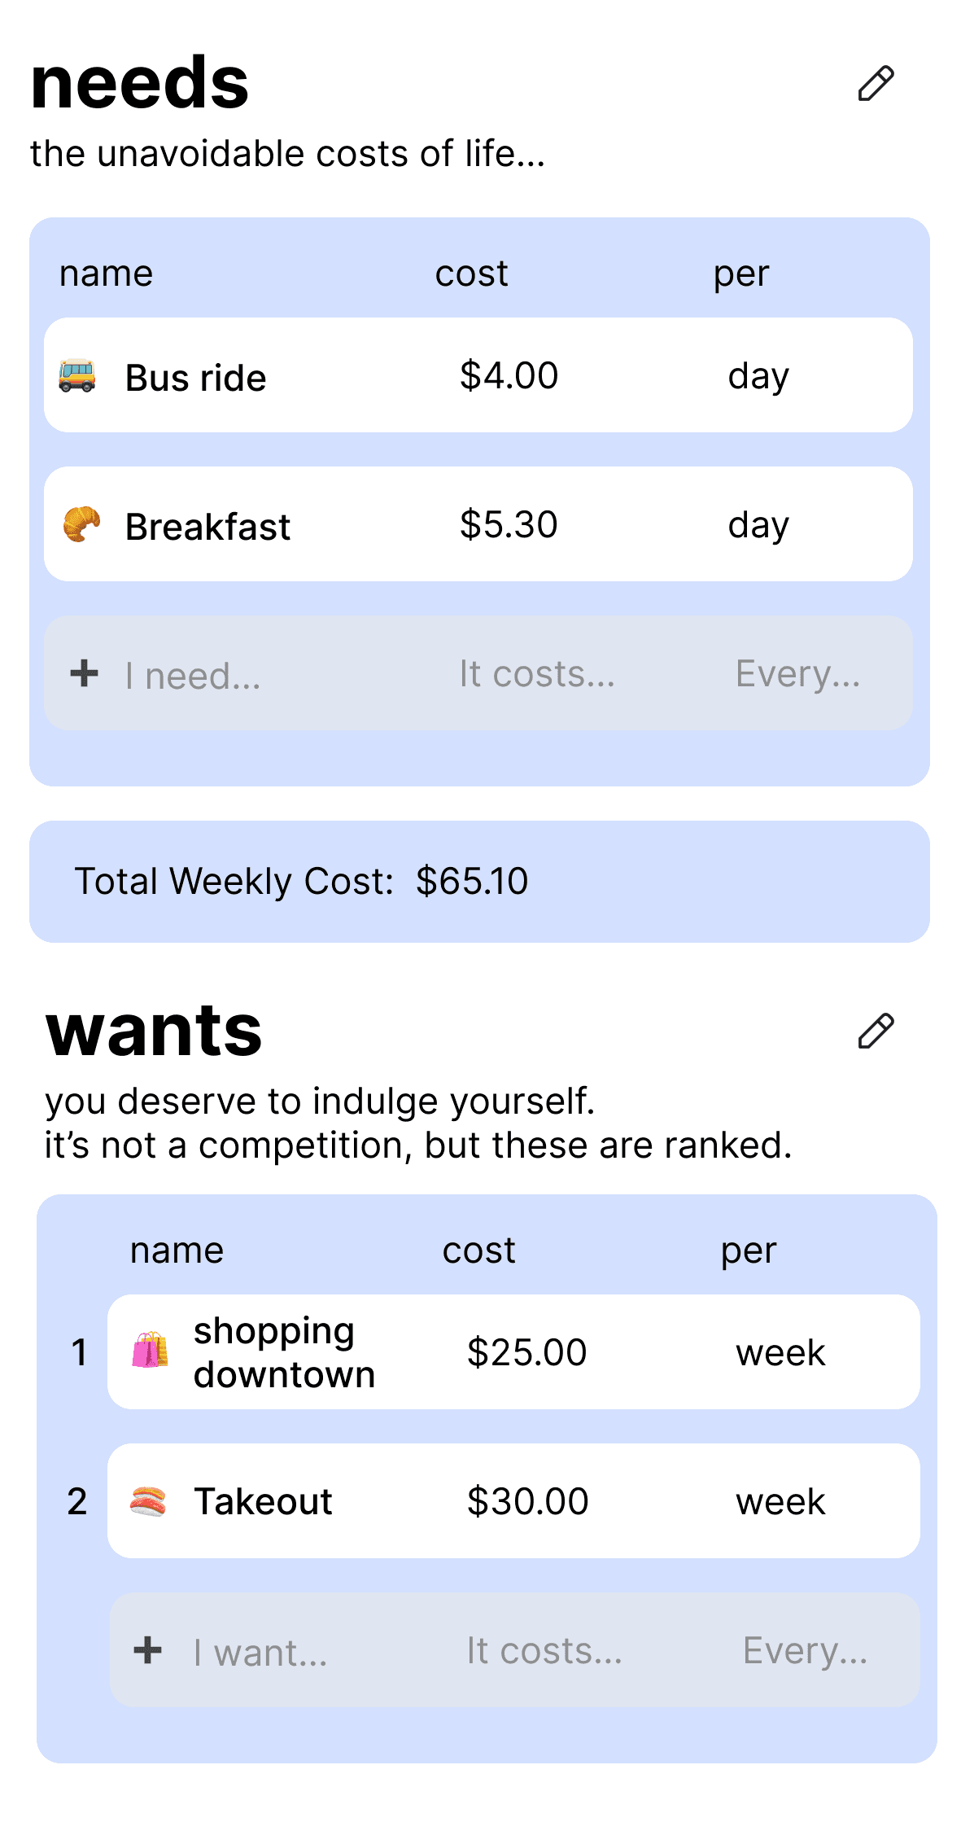Open the needs 'Every...' period selector
The image size is (974, 1822).
pos(798,674)
